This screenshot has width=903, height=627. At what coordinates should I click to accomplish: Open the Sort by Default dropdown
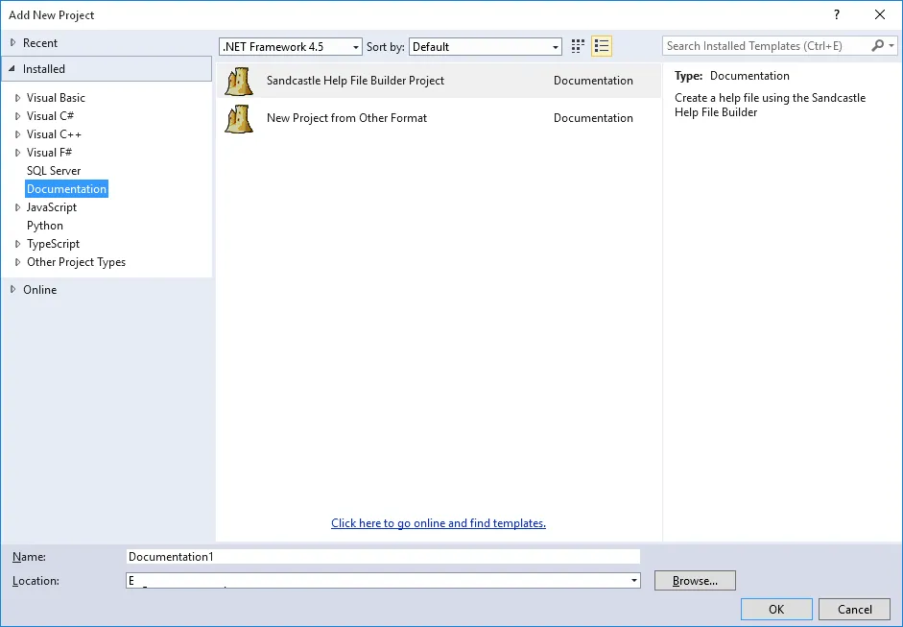point(485,47)
